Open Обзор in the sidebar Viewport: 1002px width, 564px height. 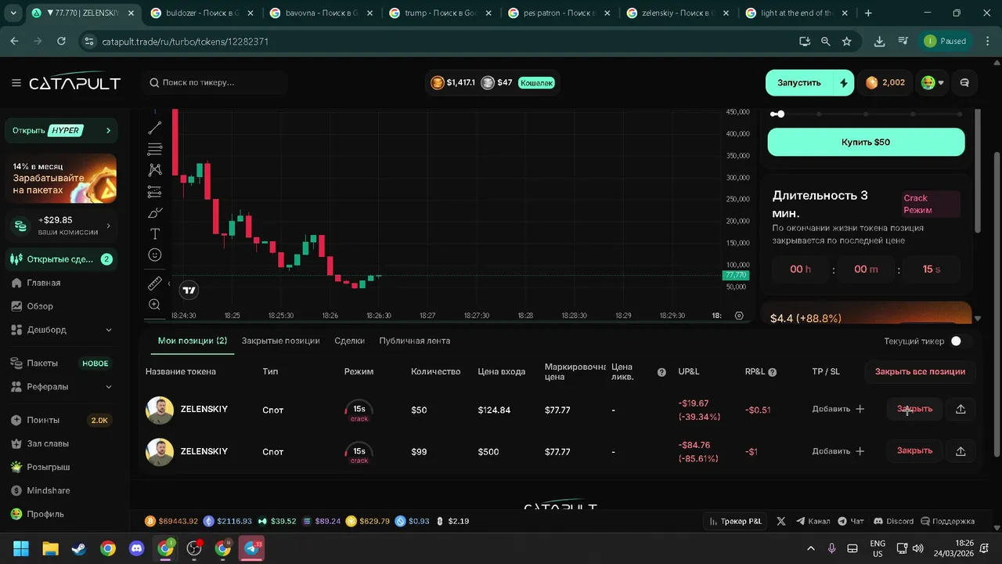tap(61, 306)
